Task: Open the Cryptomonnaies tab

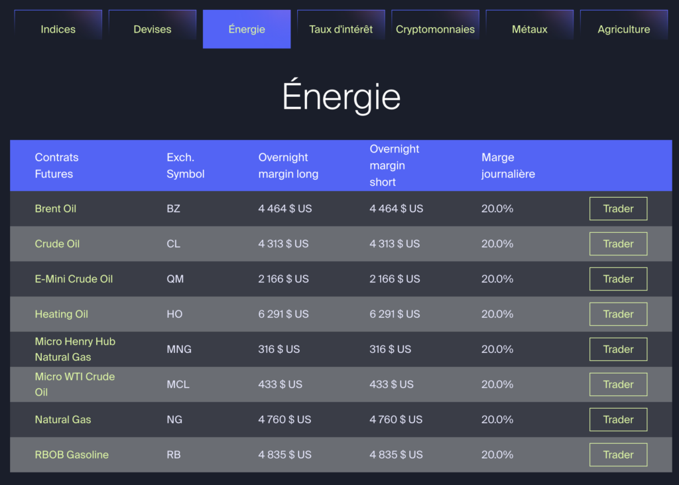Action: [x=435, y=29]
